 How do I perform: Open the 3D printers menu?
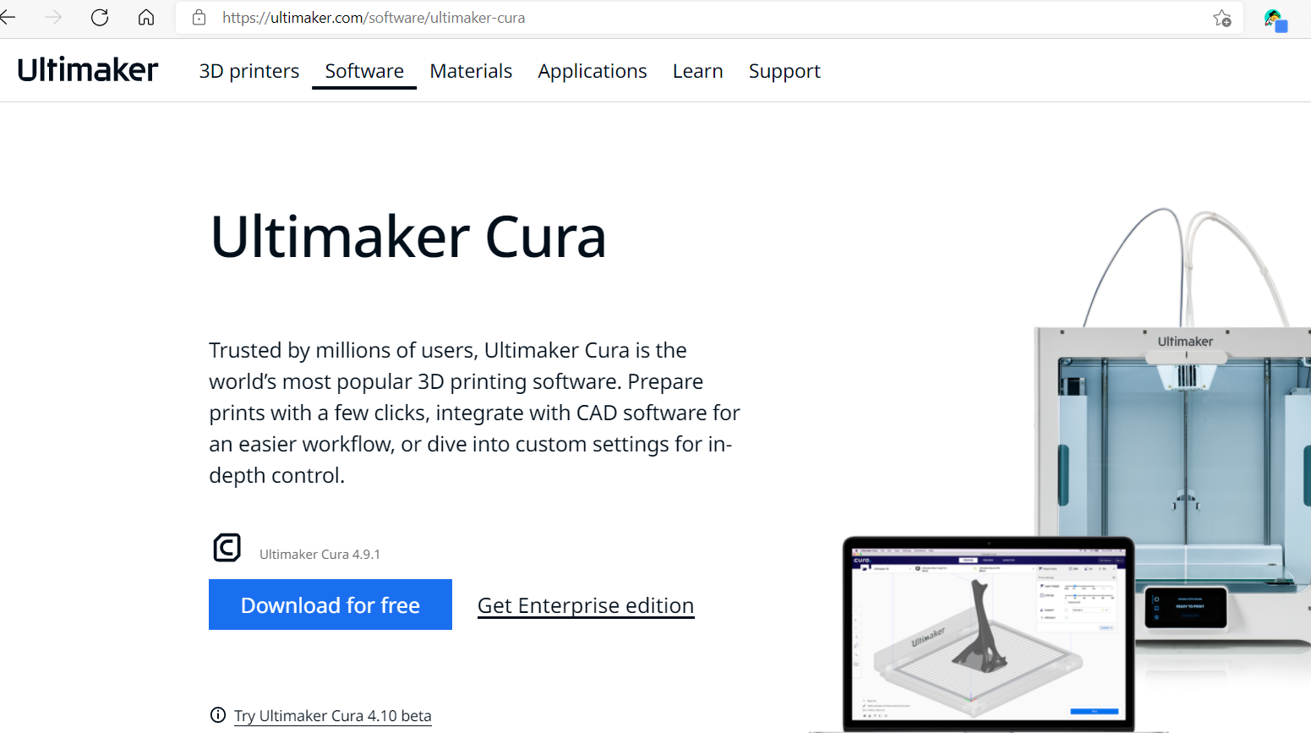pos(249,71)
